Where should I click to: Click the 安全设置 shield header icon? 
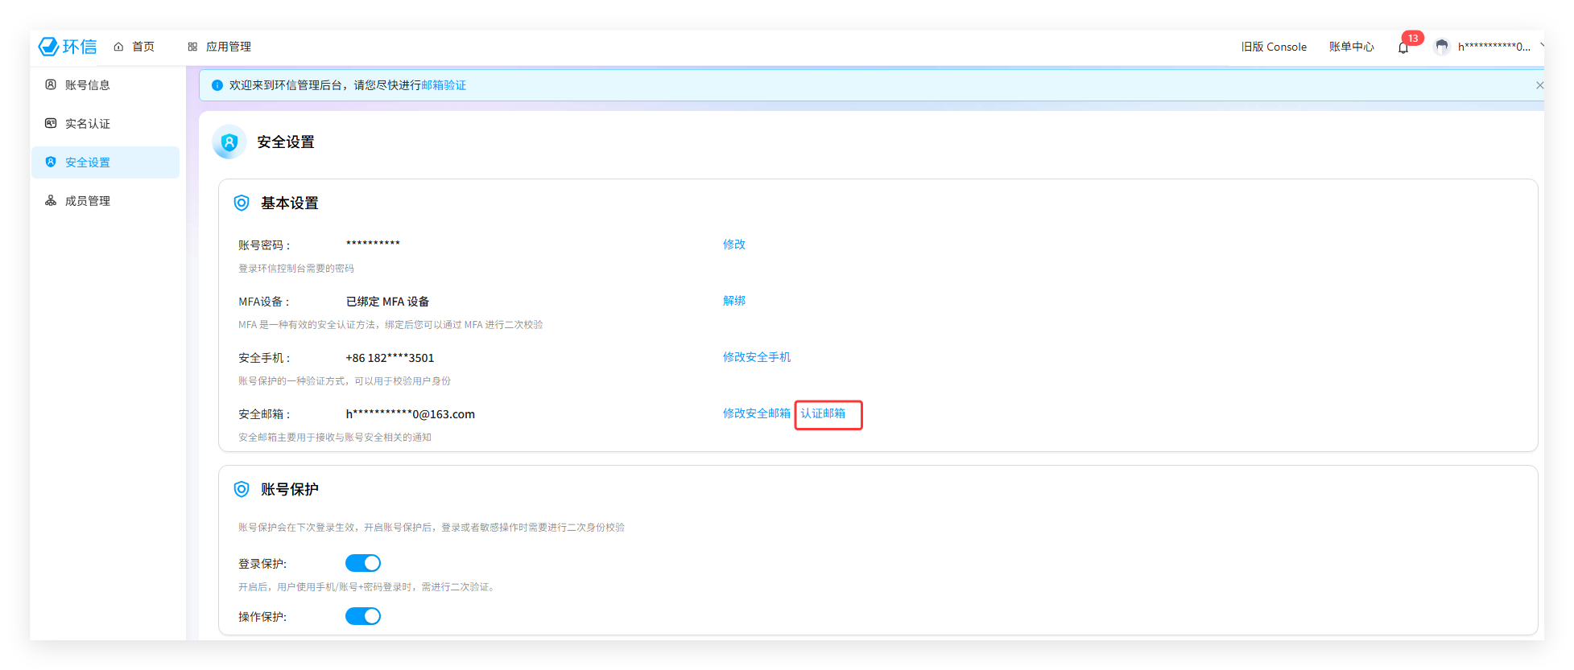click(229, 142)
